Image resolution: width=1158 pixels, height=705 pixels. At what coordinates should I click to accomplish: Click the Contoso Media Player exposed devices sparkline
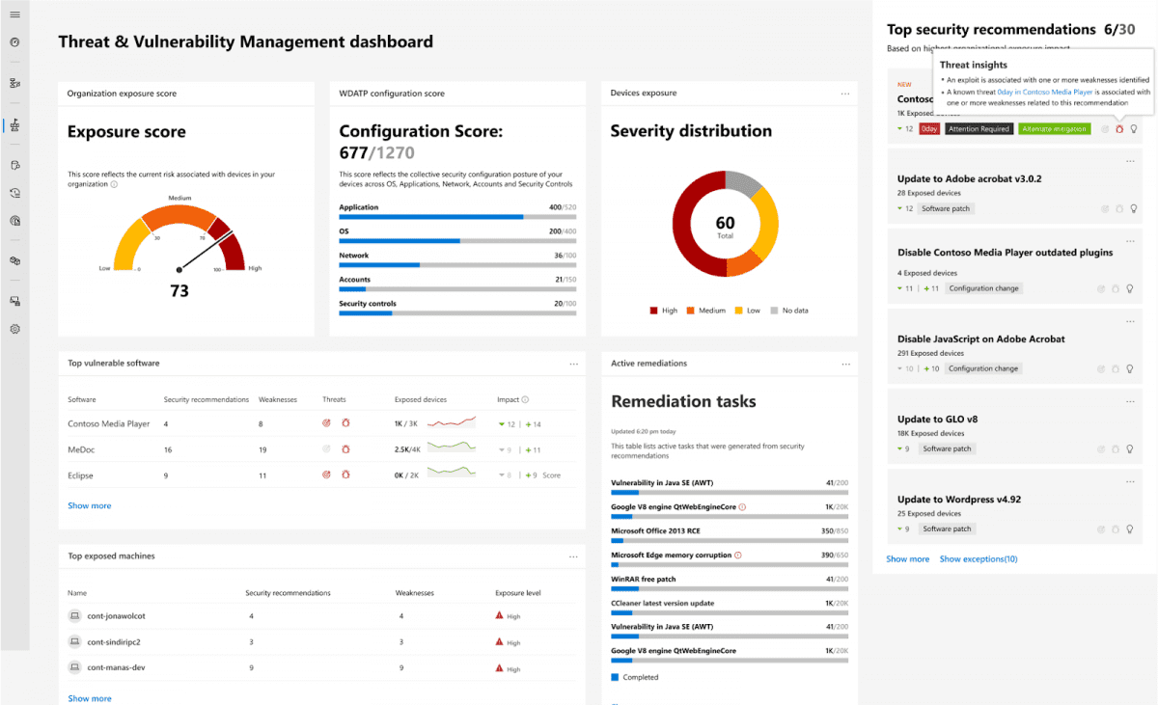point(452,422)
